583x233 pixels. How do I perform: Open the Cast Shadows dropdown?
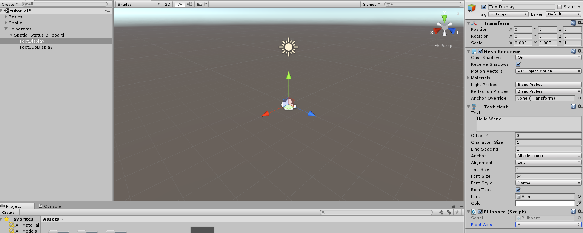click(548, 58)
